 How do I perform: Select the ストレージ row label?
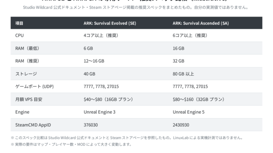click(26, 74)
